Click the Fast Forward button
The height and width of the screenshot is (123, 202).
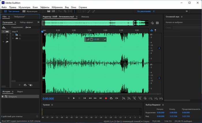[x=95, y=98]
